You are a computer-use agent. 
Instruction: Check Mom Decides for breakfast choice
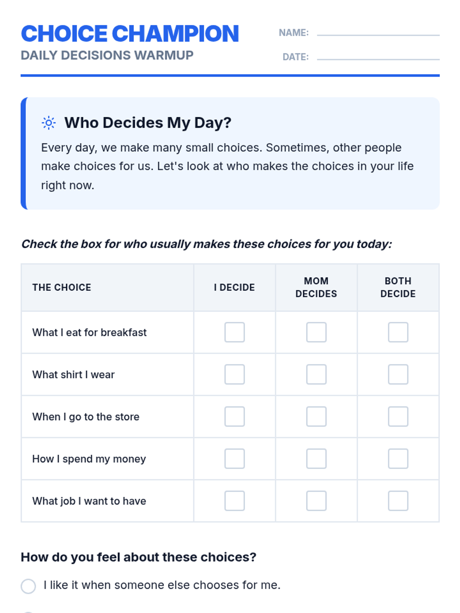tap(316, 332)
